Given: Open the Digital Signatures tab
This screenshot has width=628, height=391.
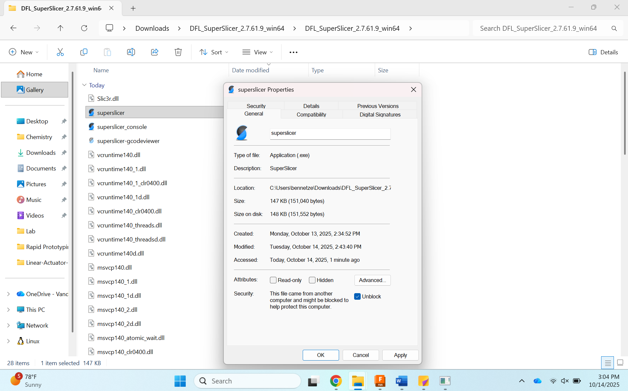Looking at the screenshot, I should point(380,114).
